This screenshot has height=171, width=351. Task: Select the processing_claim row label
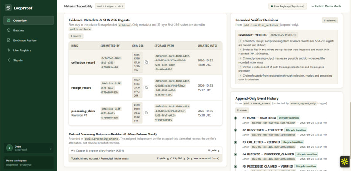(x=83, y=111)
